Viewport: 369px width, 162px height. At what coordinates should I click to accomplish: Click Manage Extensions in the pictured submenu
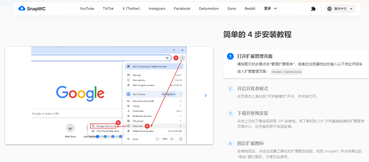[103, 126]
